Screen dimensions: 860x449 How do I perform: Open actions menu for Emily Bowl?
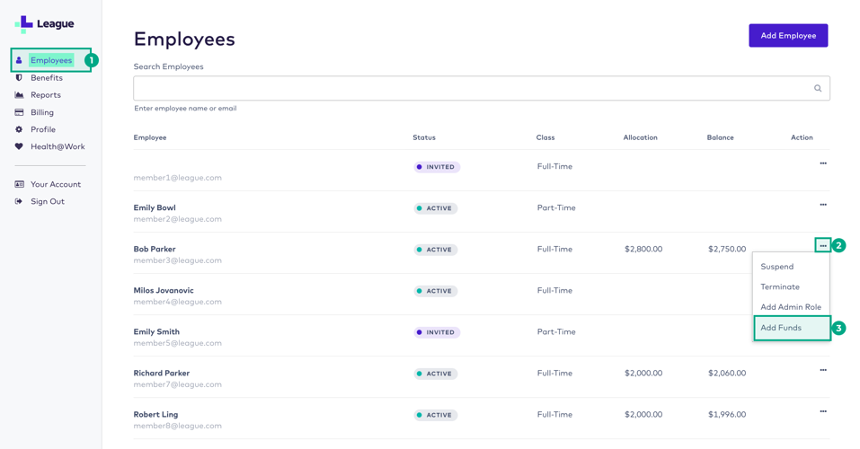[x=823, y=205]
